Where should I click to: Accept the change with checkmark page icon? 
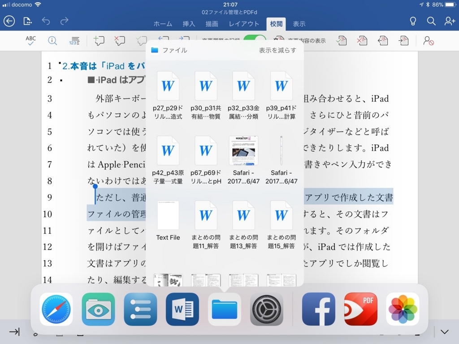pos(341,41)
